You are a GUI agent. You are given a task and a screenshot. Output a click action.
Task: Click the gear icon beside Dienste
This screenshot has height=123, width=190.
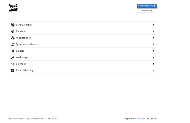[x=13, y=51]
